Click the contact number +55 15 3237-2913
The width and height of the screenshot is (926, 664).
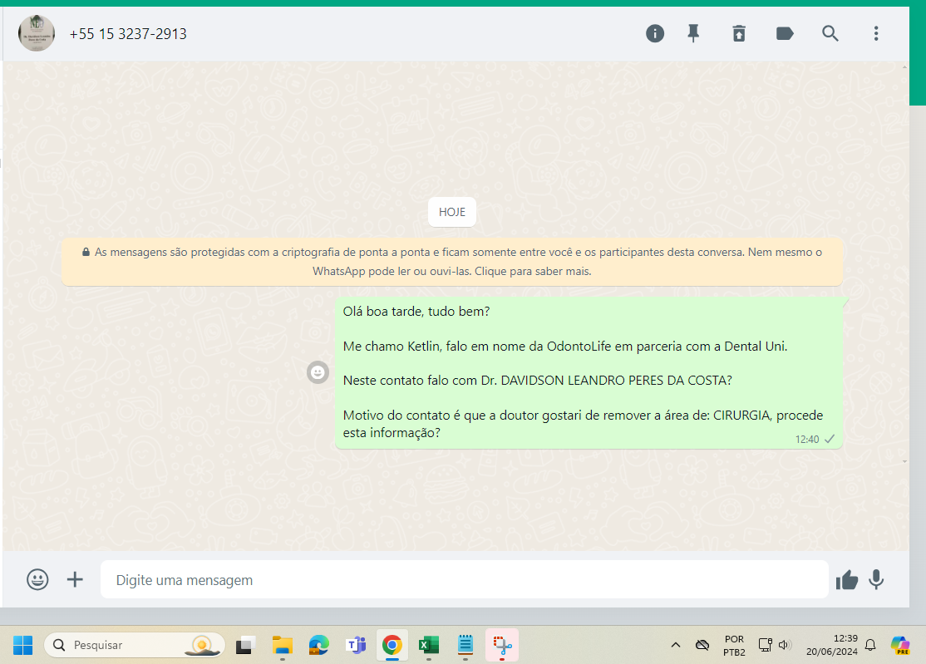(x=128, y=34)
